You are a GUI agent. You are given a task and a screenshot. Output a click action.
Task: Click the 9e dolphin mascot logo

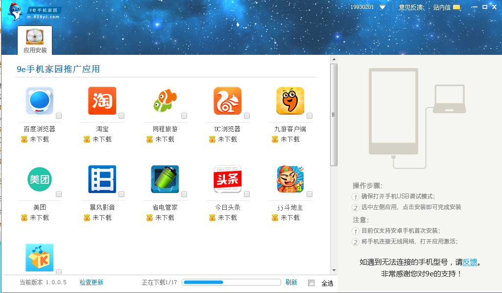(x=15, y=12)
